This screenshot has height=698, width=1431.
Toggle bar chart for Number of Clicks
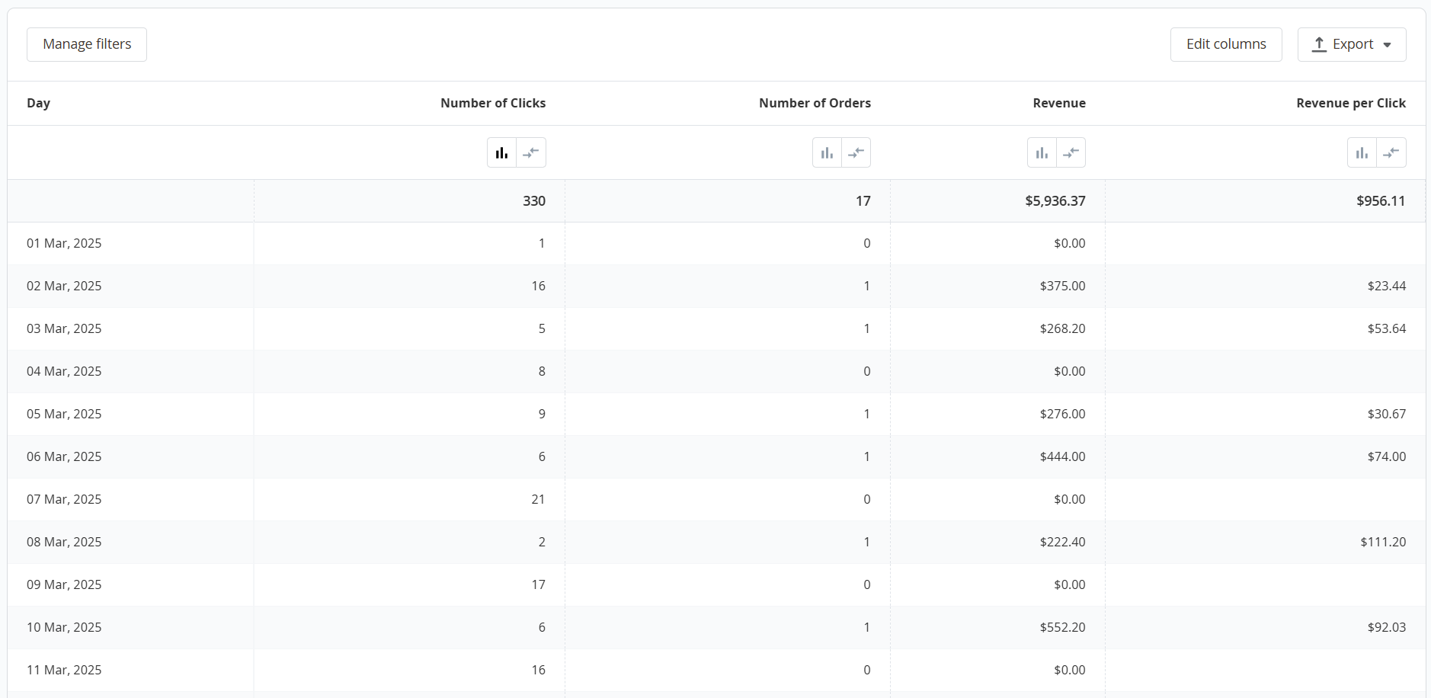click(x=501, y=152)
